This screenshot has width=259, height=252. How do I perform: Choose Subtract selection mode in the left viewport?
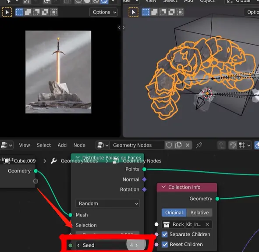[x=36, y=12]
